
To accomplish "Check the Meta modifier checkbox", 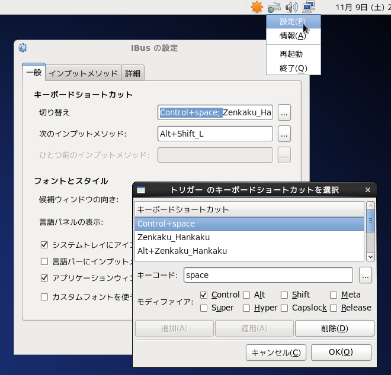I will click(x=334, y=295).
